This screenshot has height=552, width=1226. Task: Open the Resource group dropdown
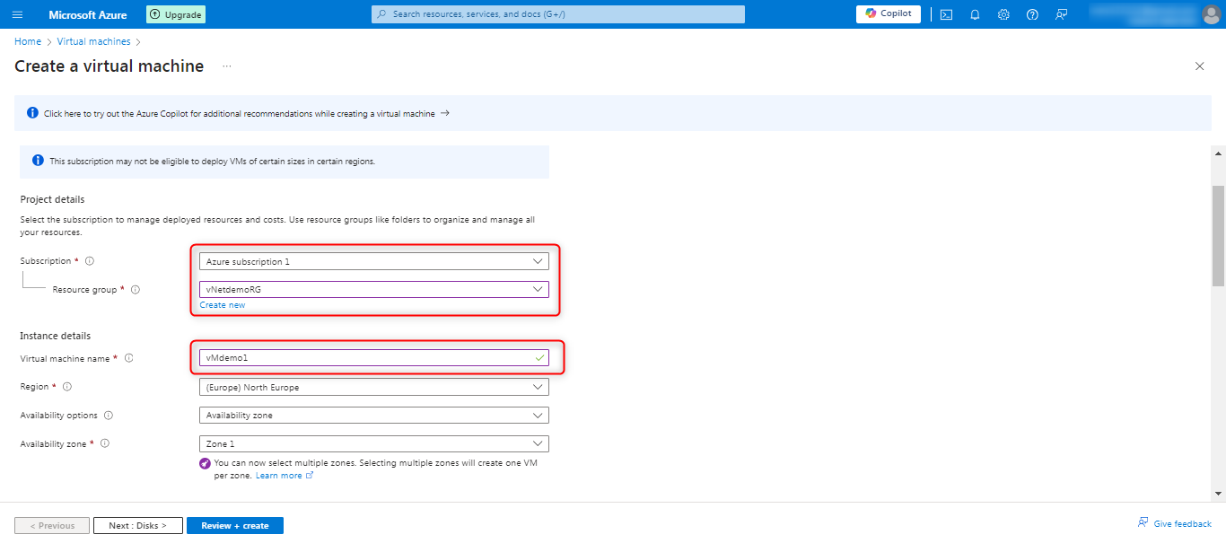[x=374, y=289]
